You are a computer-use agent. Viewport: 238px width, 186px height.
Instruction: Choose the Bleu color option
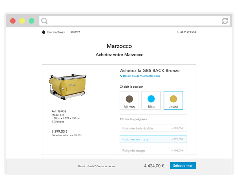coord(151,100)
